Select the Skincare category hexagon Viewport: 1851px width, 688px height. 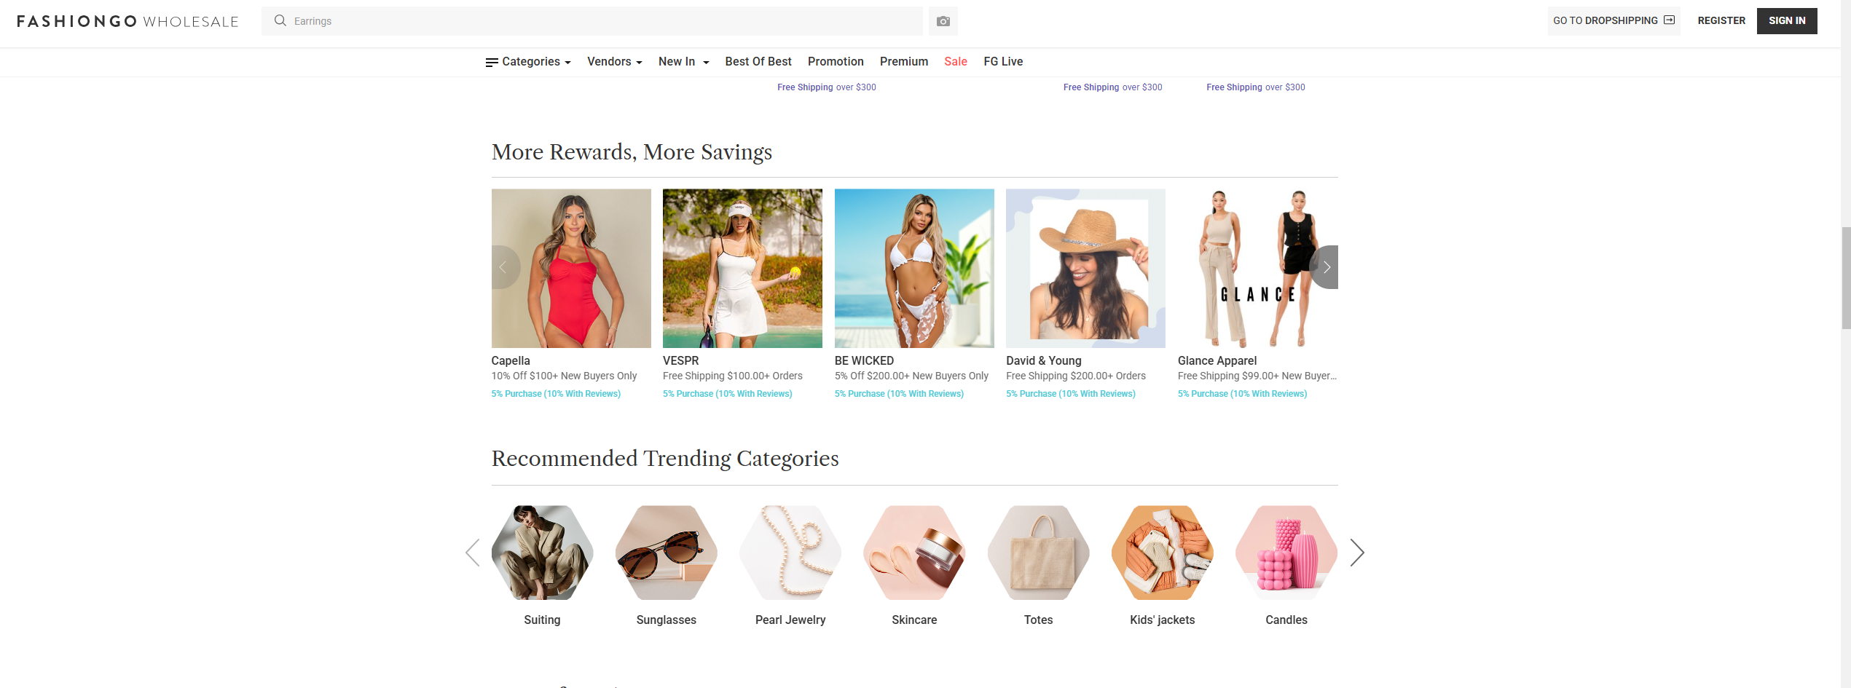914,553
